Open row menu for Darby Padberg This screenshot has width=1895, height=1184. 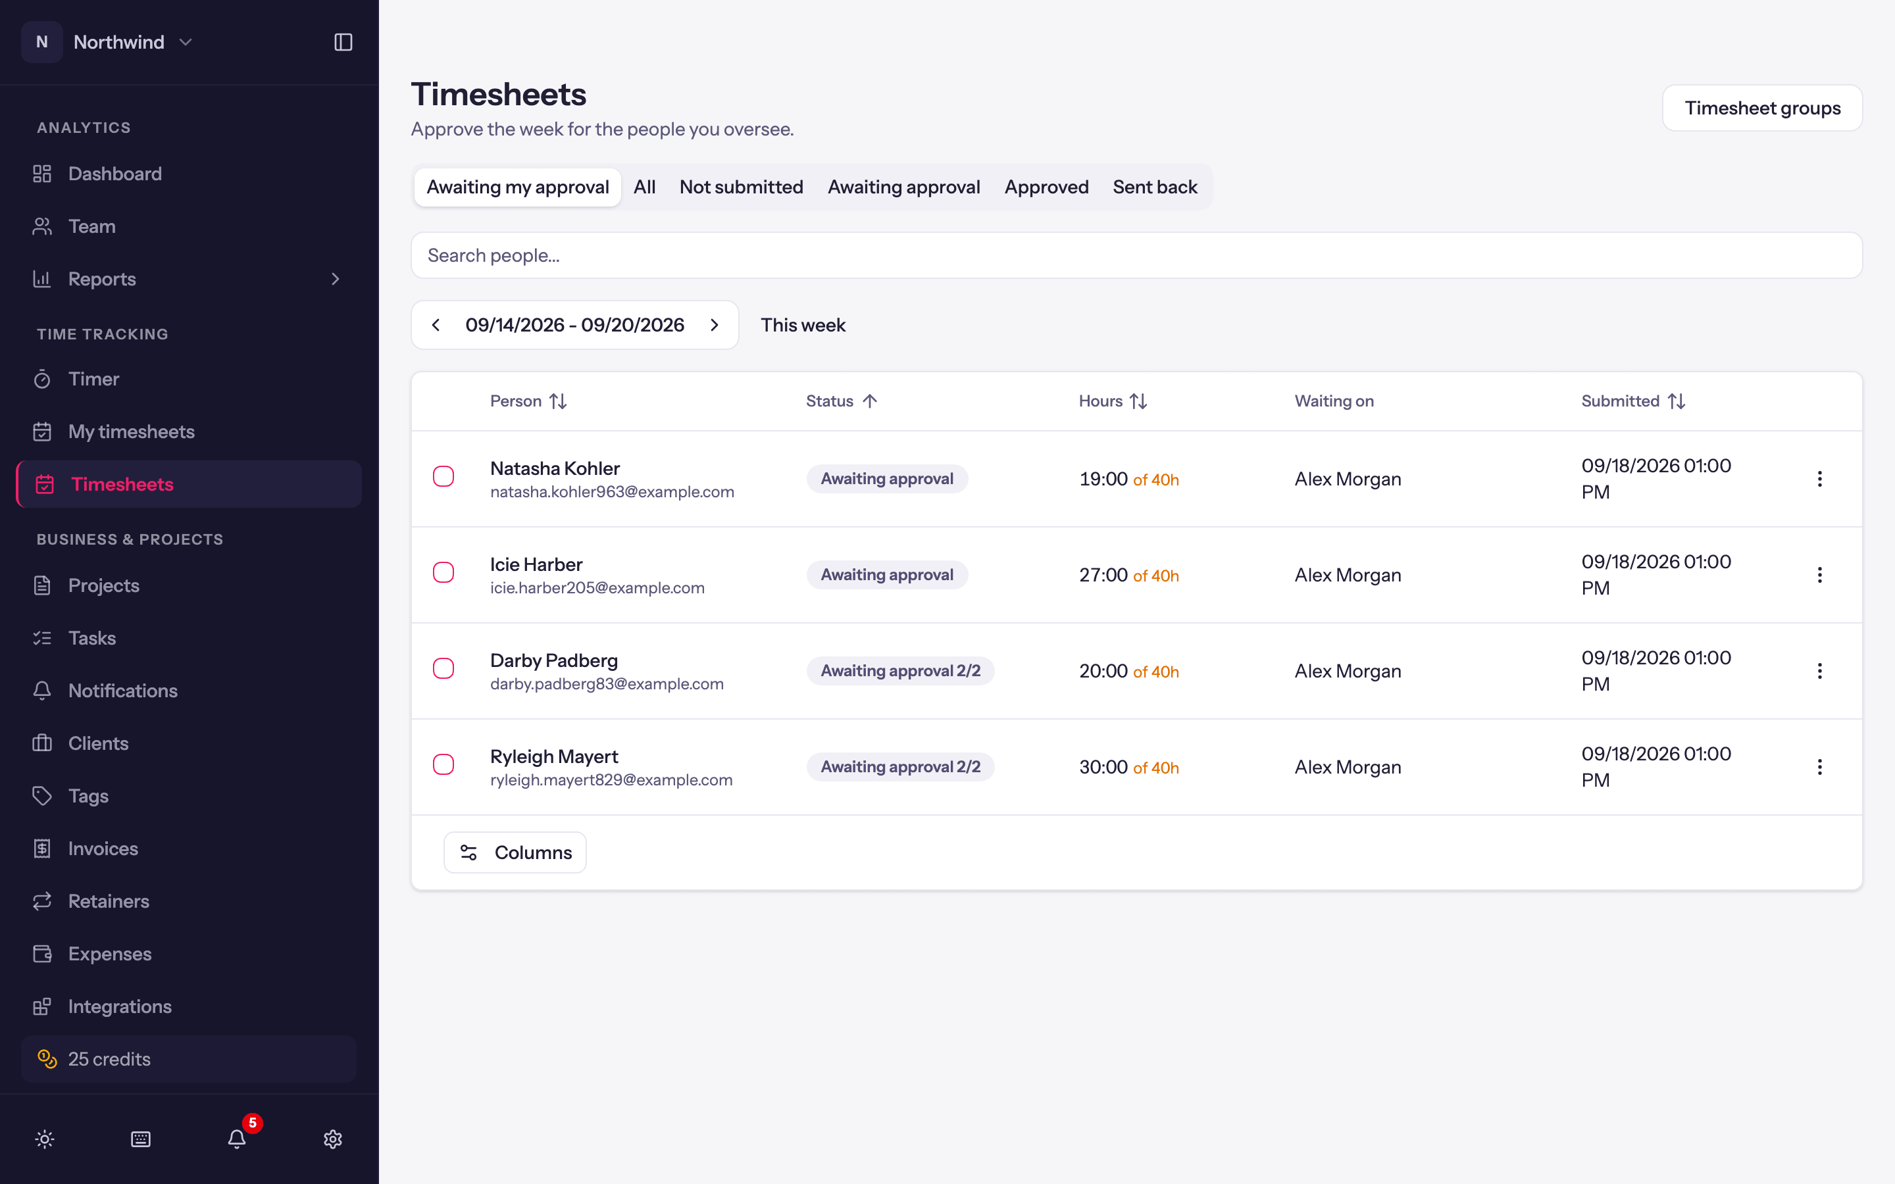pos(1820,671)
